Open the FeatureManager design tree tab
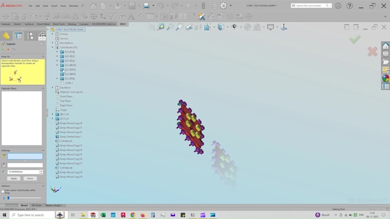The image size is (390, 219). point(6,36)
